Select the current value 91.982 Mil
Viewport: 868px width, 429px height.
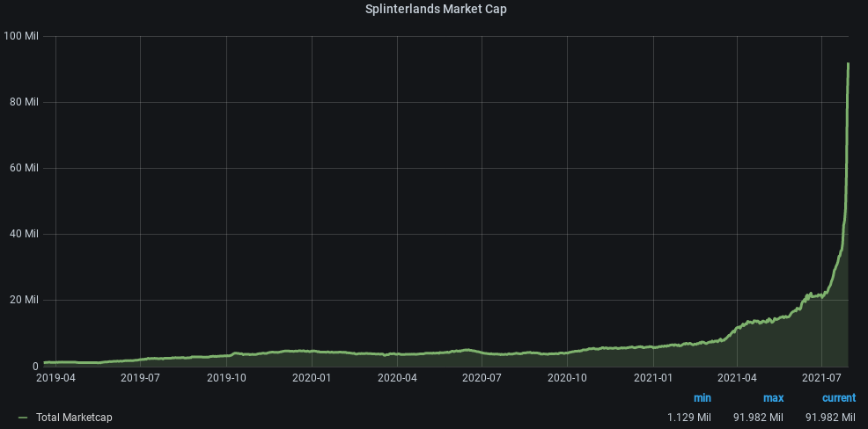click(x=830, y=418)
